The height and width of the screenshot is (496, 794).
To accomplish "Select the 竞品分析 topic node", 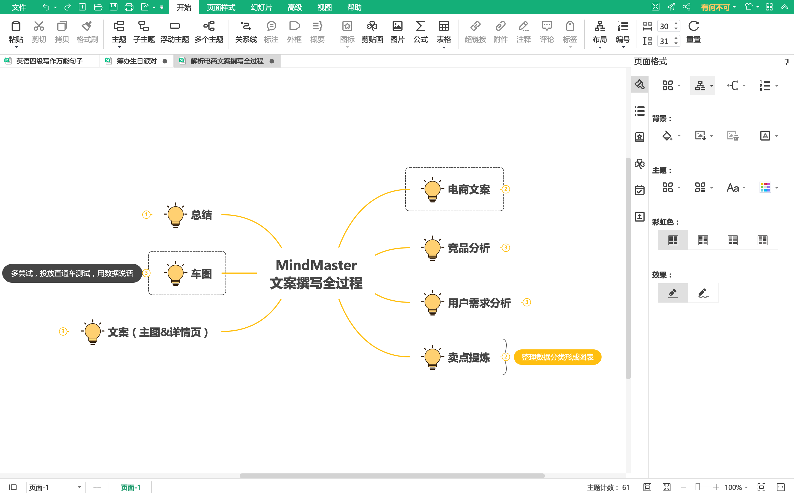I will coord(455,248).
